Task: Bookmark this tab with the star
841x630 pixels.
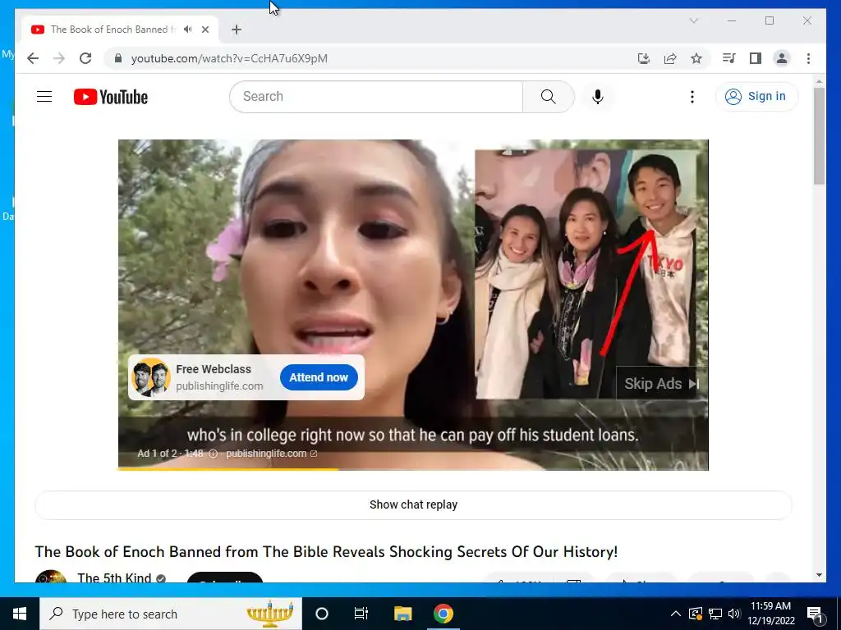Action: [696, 58]
